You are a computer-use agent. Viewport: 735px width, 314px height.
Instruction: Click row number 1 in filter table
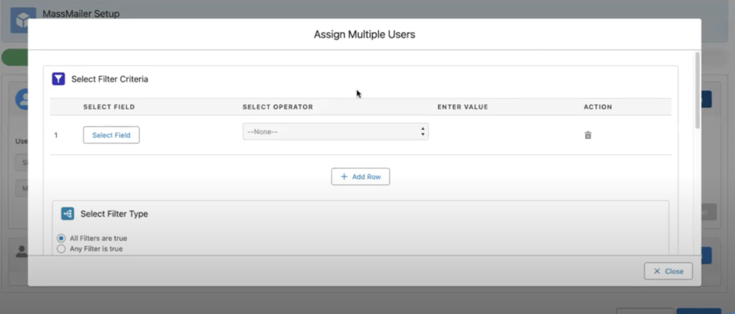pos(56,135)
